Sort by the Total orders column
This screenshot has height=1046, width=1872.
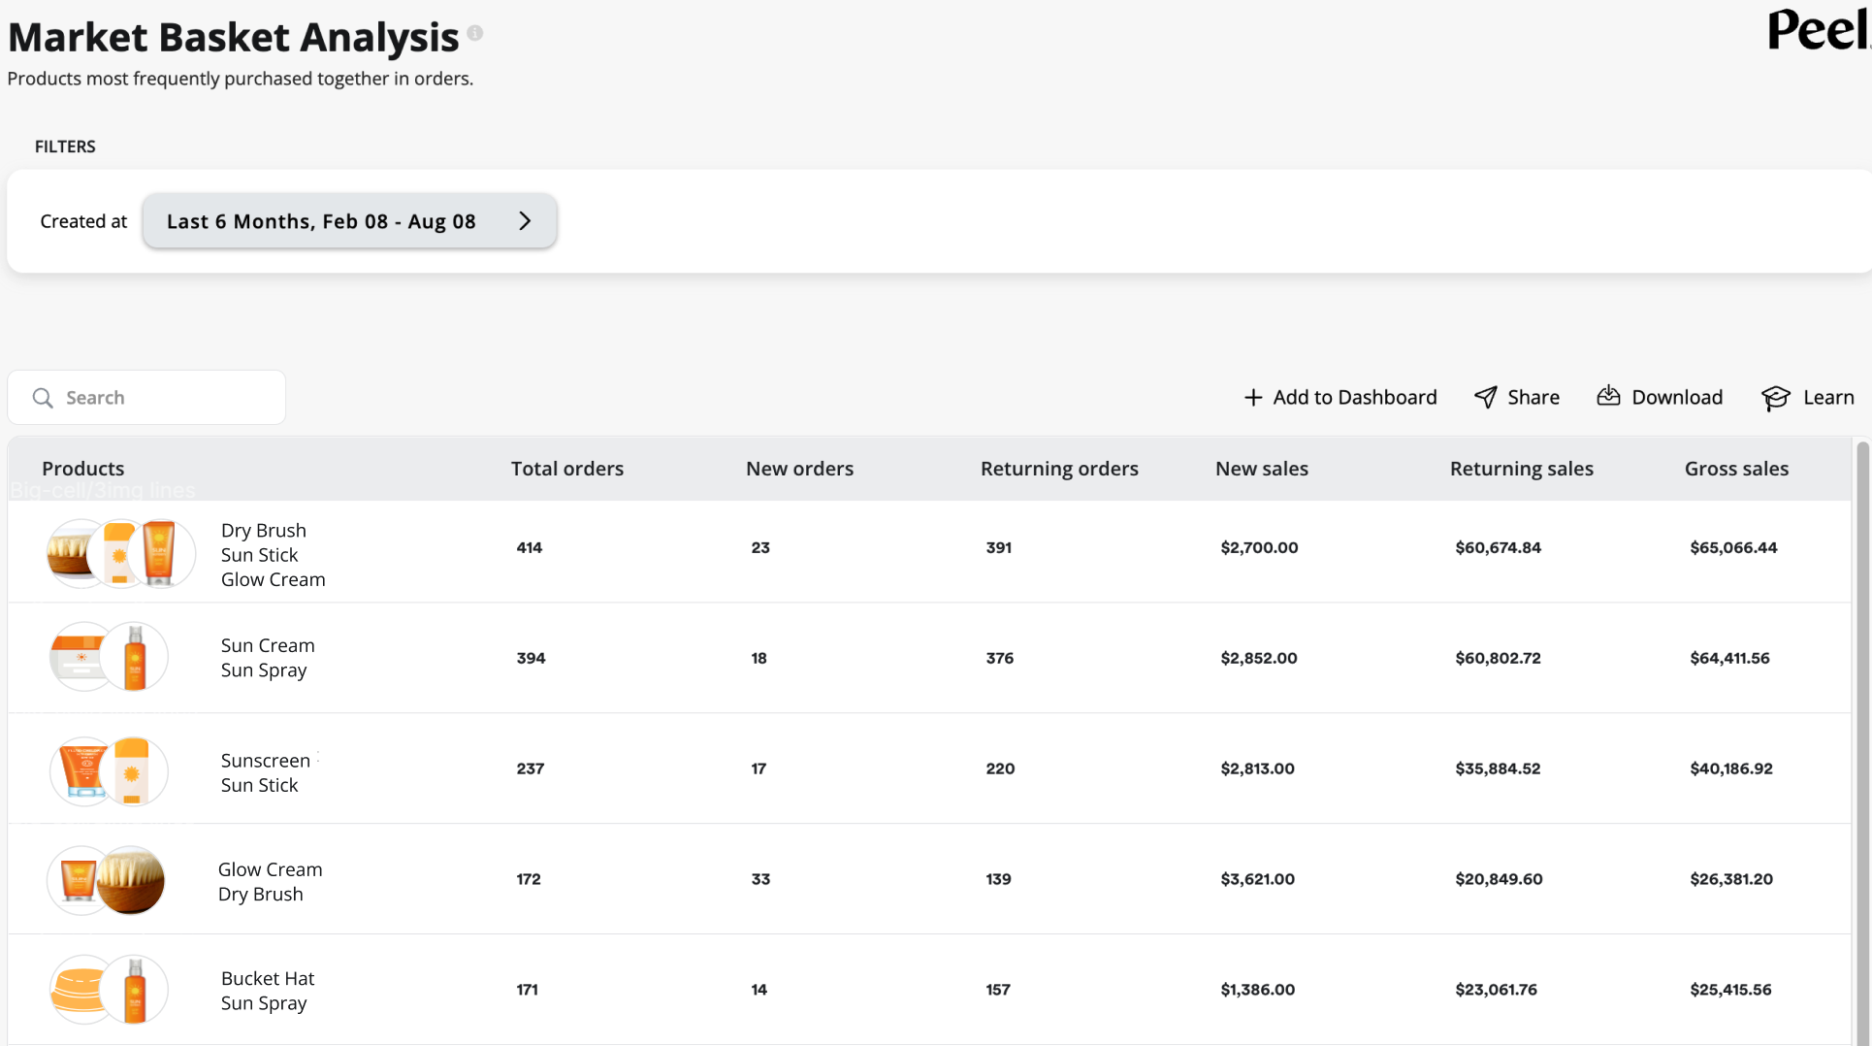click(566, 468)
